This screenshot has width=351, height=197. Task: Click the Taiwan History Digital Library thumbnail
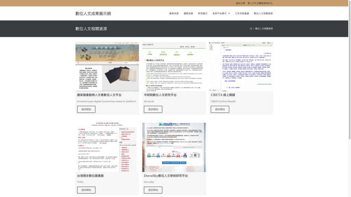point(107,147)
